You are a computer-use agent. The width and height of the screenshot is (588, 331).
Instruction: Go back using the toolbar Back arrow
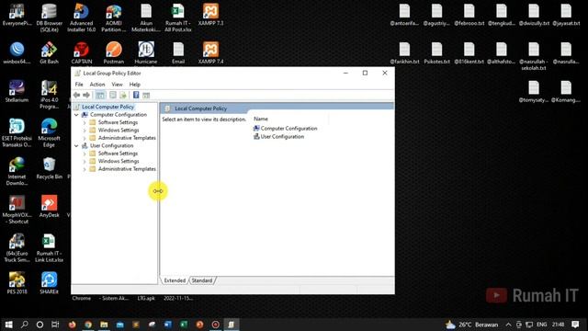(77, 96)
